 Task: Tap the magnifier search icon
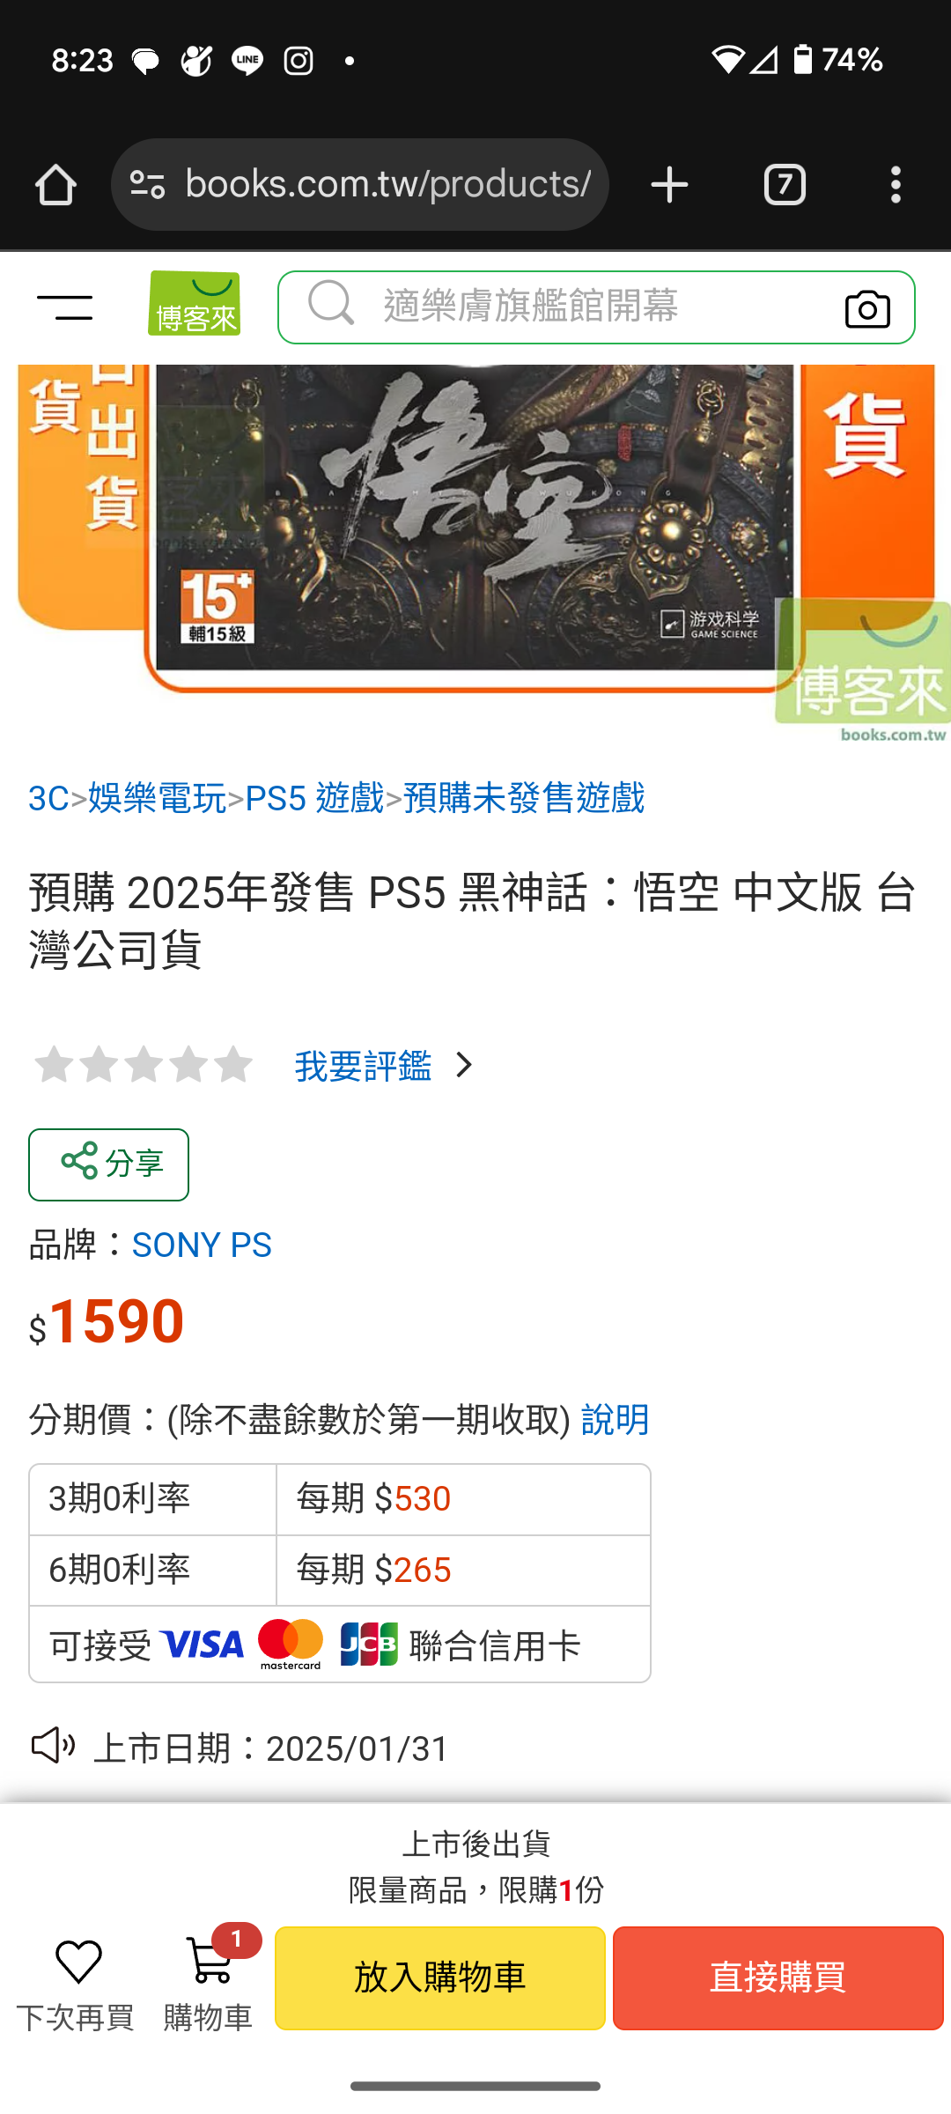[x=331, y=304]
